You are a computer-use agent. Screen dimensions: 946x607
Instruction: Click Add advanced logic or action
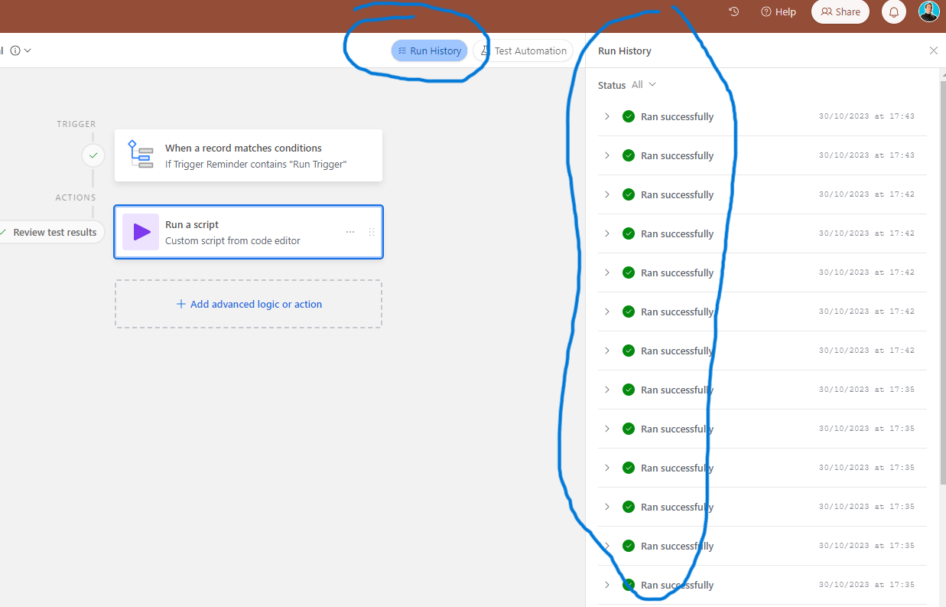pyautogui.click(x=249, y=304)
